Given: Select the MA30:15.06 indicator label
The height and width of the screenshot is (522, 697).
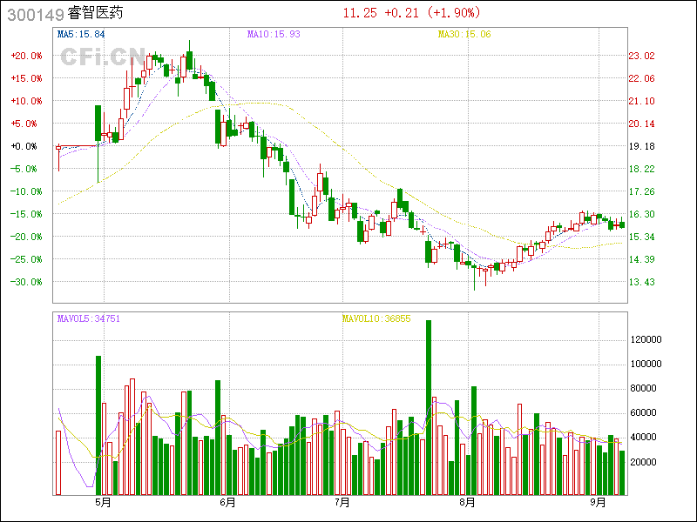Looking at the screenshot, I should pos(464,34).
